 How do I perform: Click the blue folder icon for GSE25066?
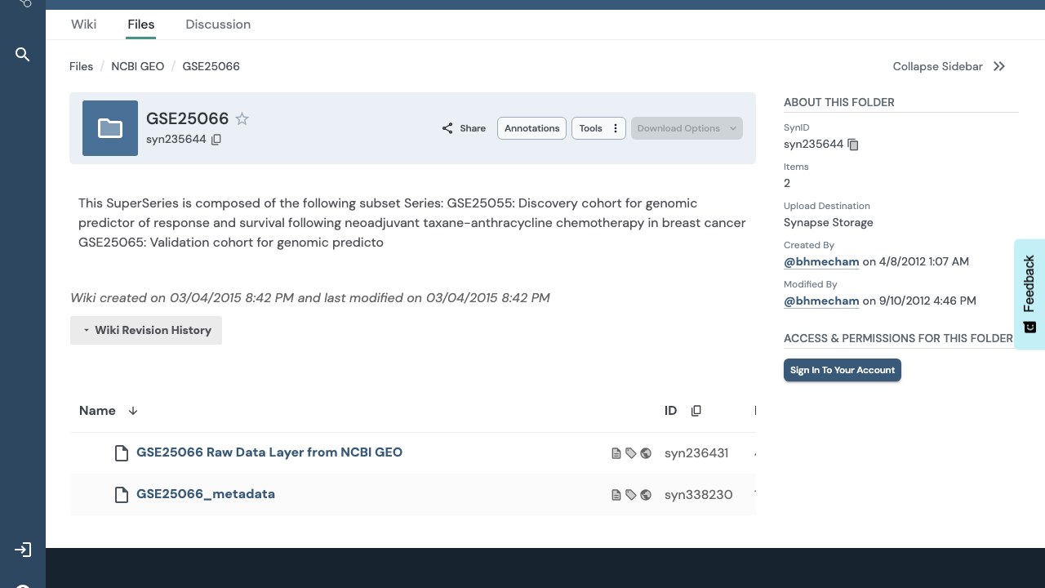click(110, 128)
